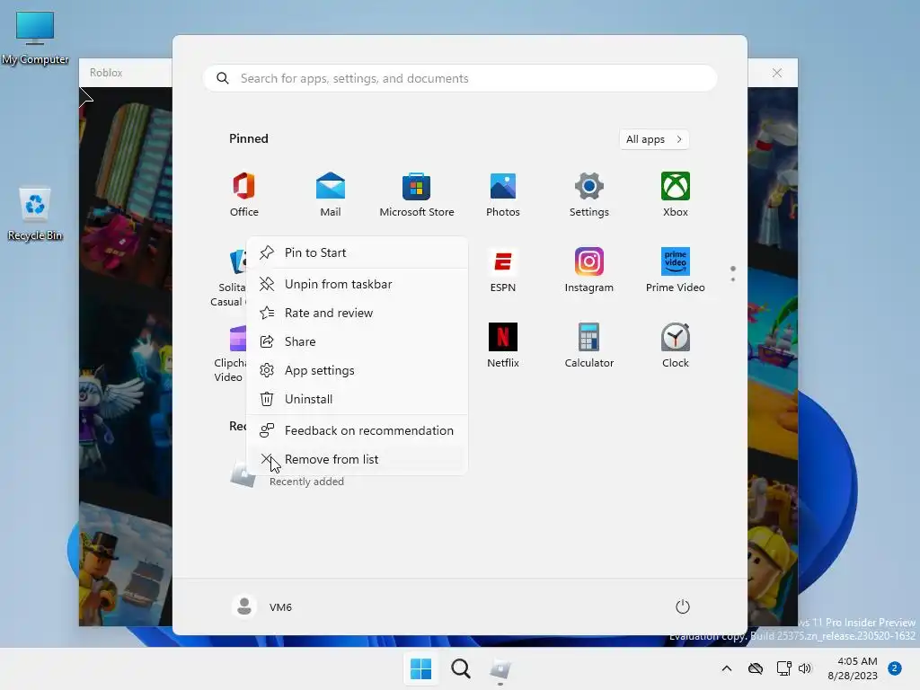The height and width of the screenshot is (690, 920).
Task: Click the power button icon
Action: point(683,606)
